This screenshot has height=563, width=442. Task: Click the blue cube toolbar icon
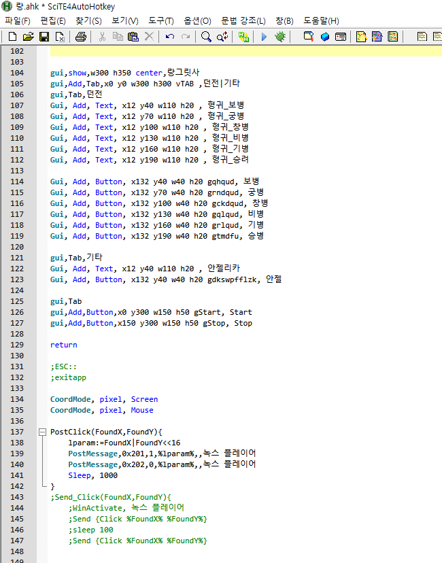click(324, 37)
